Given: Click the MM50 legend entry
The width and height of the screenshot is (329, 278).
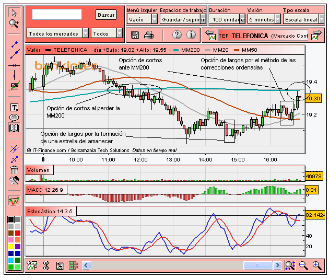Looking at the screenshot, I should [x=245, y=50].
